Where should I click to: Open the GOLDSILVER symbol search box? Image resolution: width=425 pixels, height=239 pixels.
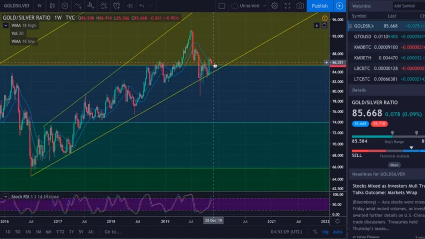coord(17,6)
